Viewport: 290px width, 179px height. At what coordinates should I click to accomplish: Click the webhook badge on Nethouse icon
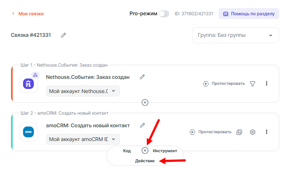tap(35, 75)
